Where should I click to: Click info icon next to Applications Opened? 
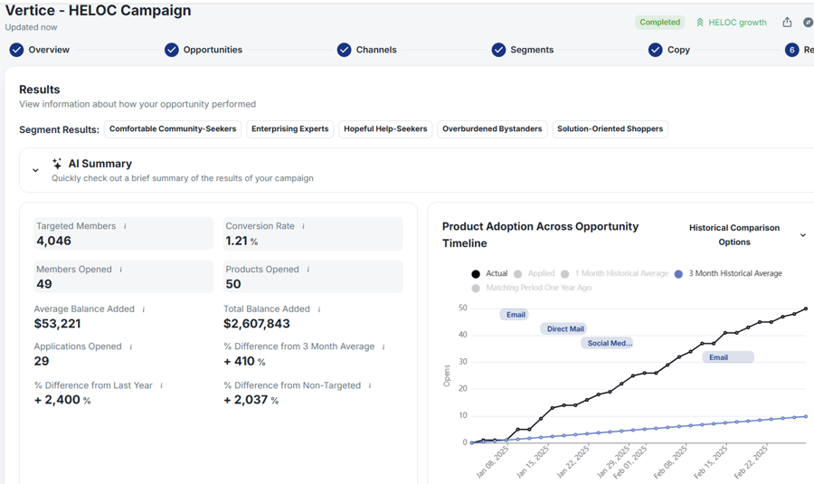tap(131, 346)
